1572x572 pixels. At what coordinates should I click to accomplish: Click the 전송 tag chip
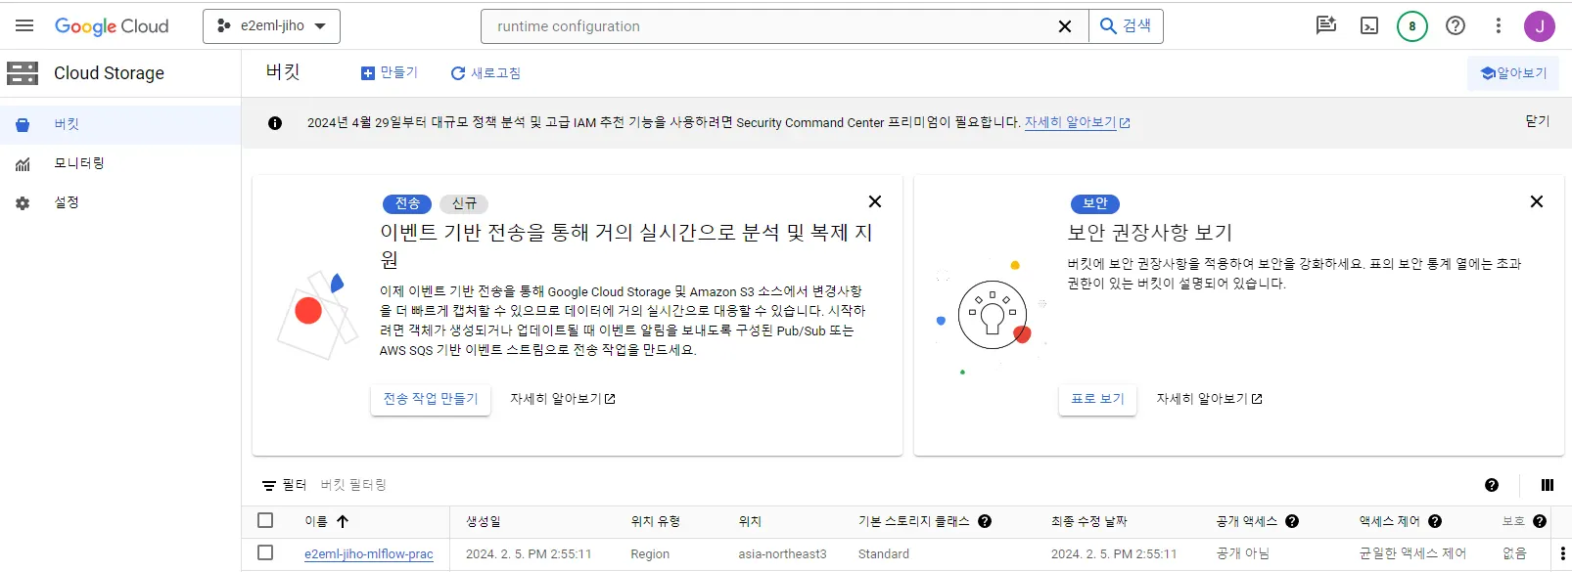click(x=407, y=203)
